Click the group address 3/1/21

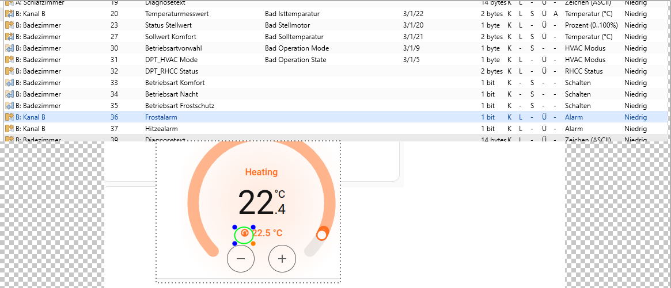(x=414, y=37)
